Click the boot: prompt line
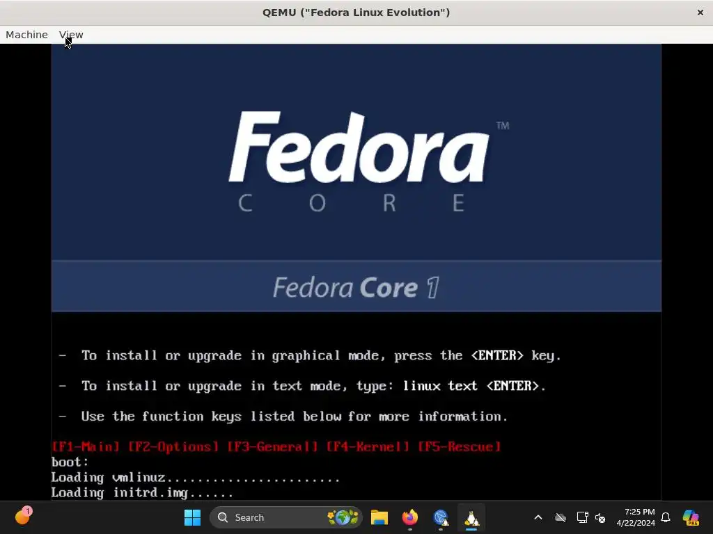 [x=70, y=462]
